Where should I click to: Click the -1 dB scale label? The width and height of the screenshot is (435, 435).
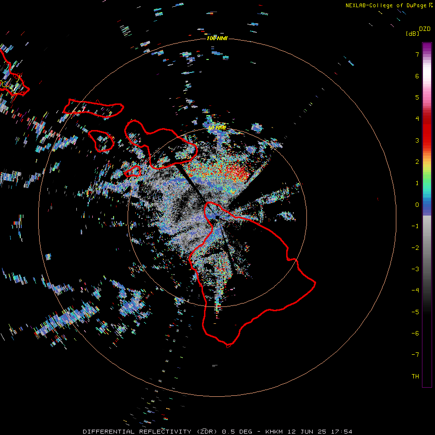point(415,226)
